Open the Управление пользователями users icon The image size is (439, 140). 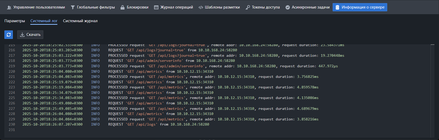point(9,7)
